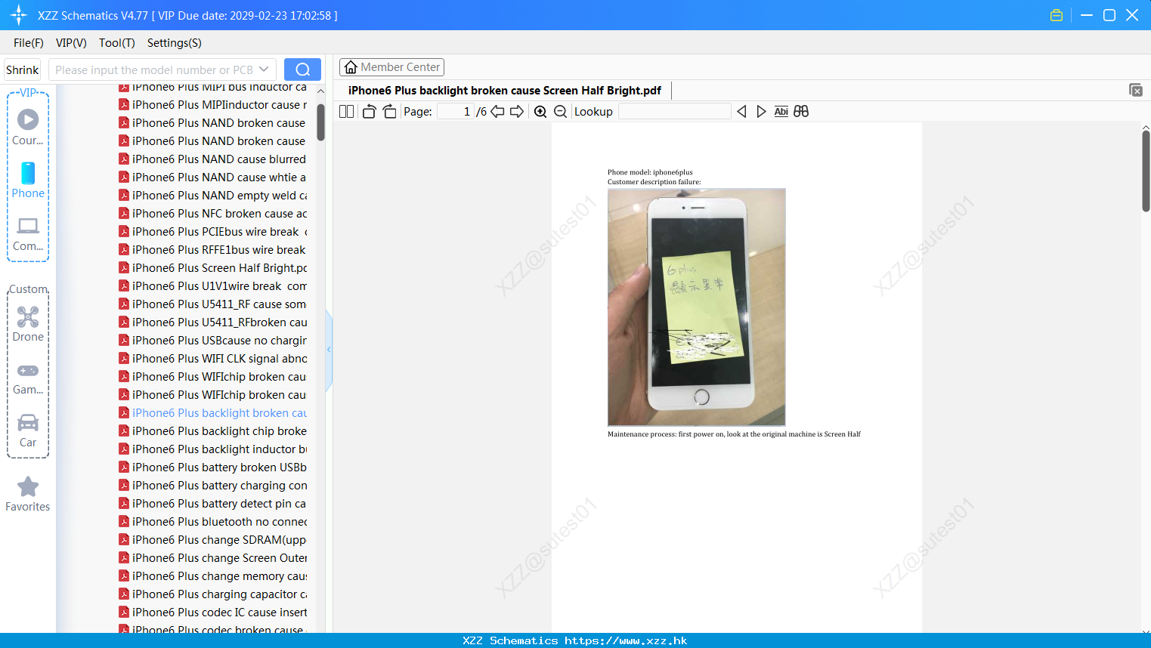Open the Drone category
This screenshot has width=1151, height=648.
[28, 324]
